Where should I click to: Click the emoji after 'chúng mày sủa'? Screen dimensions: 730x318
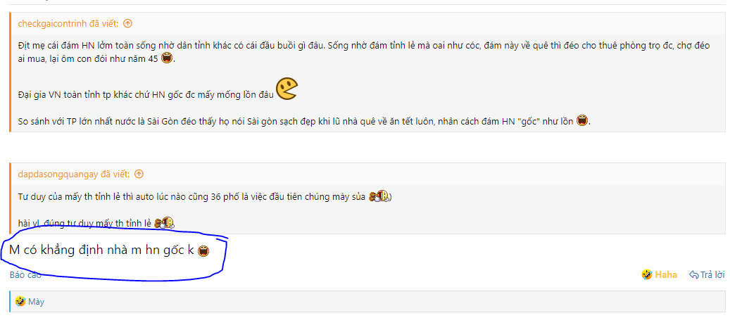pos(379,196)
